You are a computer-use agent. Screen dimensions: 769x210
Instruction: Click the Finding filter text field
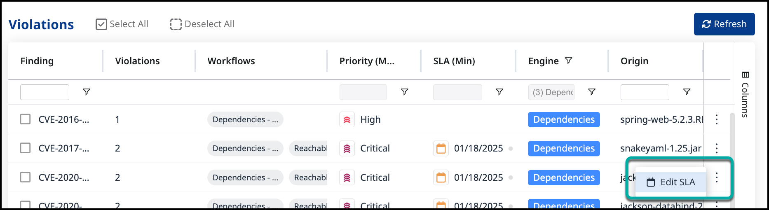(x=45, y=92)
